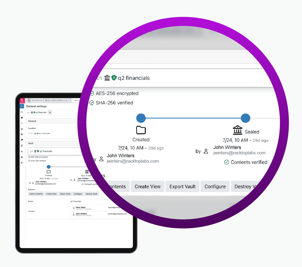The height and width of the screenshot is (267, 302).
Task: Click the AES-256 encrypted text on the tablet
Action: [39, 157]
